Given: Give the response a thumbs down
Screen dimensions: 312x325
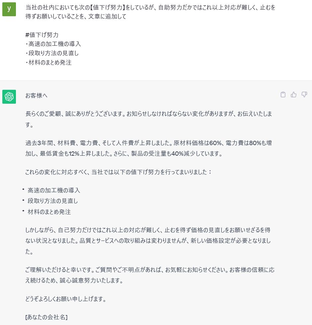Looking at the screenshot, I should coord(304,94).
